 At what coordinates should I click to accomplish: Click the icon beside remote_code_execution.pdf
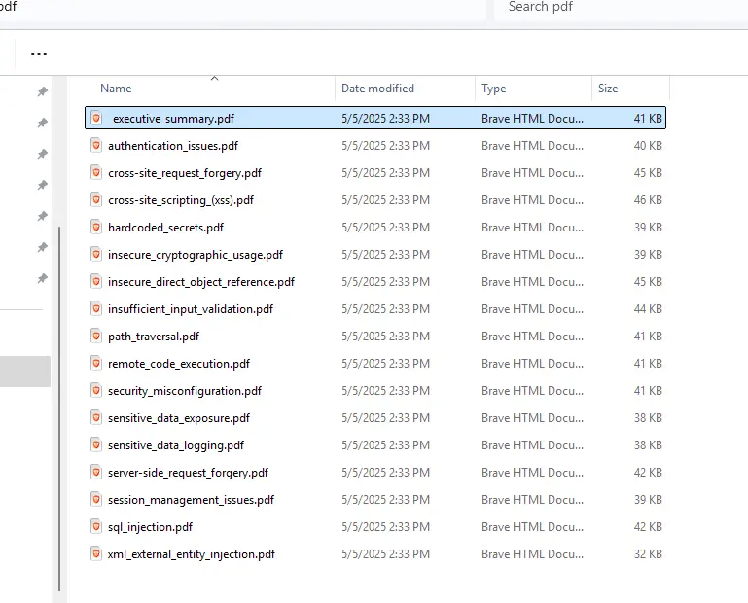click(x=96, y=363)
